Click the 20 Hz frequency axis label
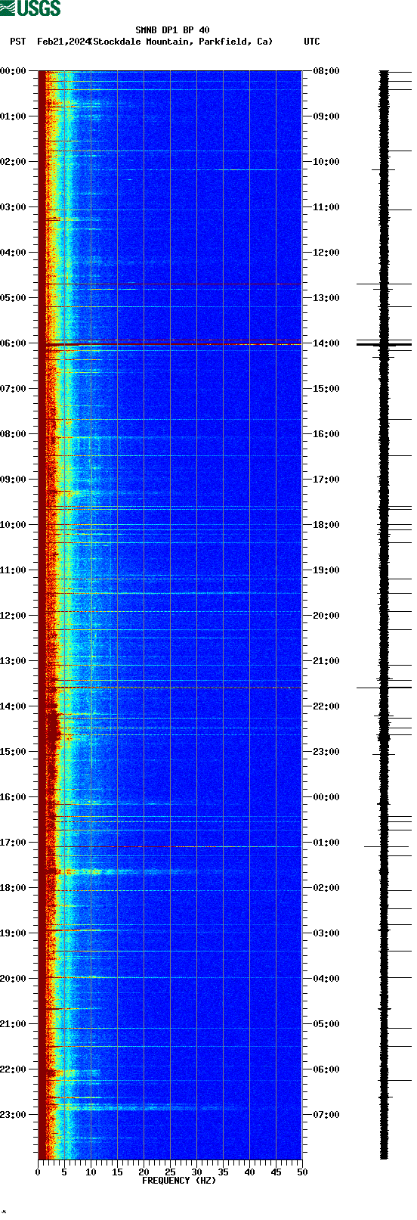 point(144,1172)
